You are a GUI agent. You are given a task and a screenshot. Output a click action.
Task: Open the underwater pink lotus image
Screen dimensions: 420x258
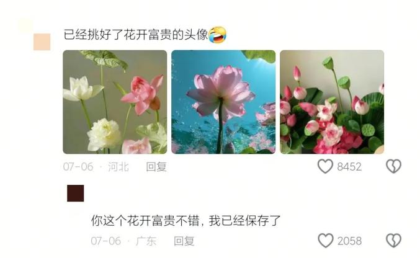(223, 102)
